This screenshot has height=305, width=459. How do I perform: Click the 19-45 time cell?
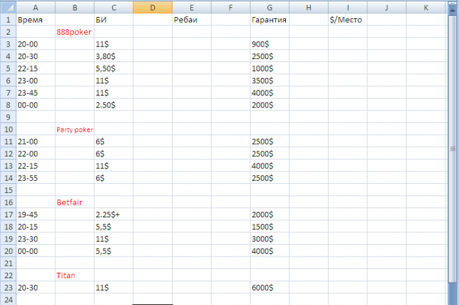pos(35,215)
